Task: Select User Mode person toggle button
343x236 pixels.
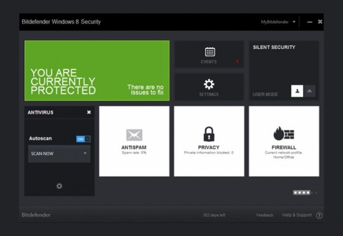Action: (297, 91)
